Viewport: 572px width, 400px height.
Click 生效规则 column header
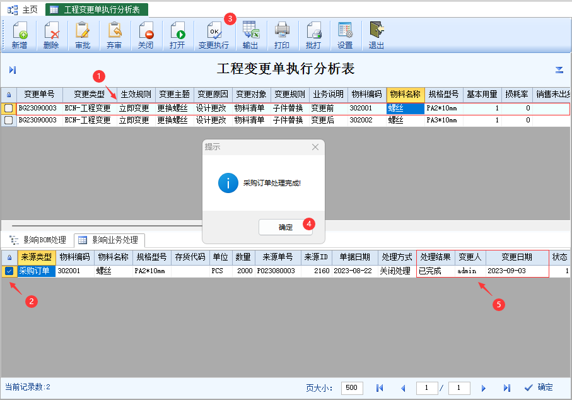tap(136, 95)
